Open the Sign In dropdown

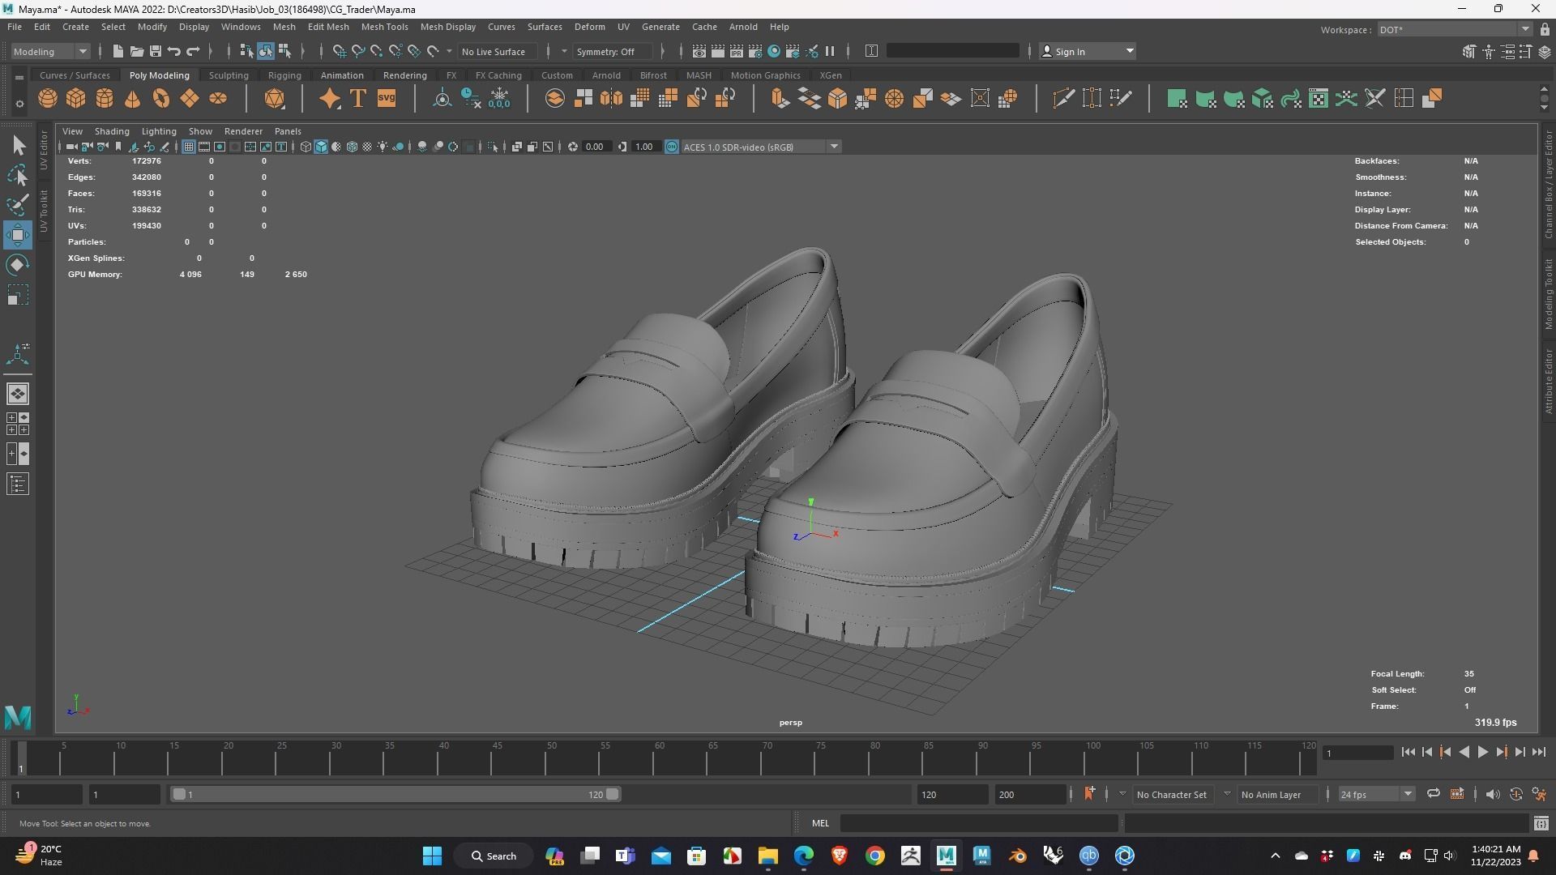pos(1087,51)
